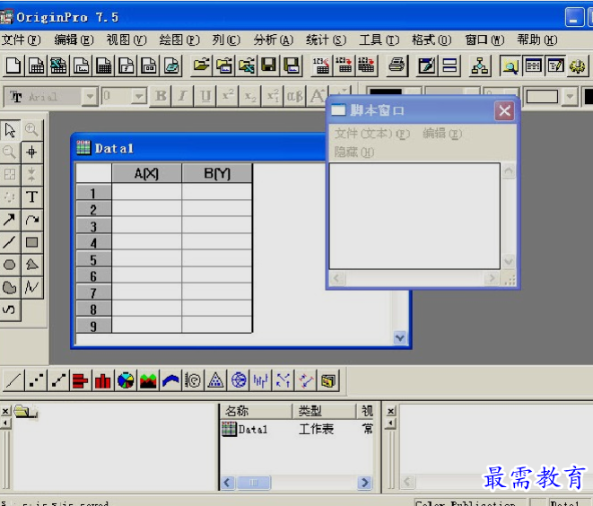Select row 5 header in Data1

(94, 260)
